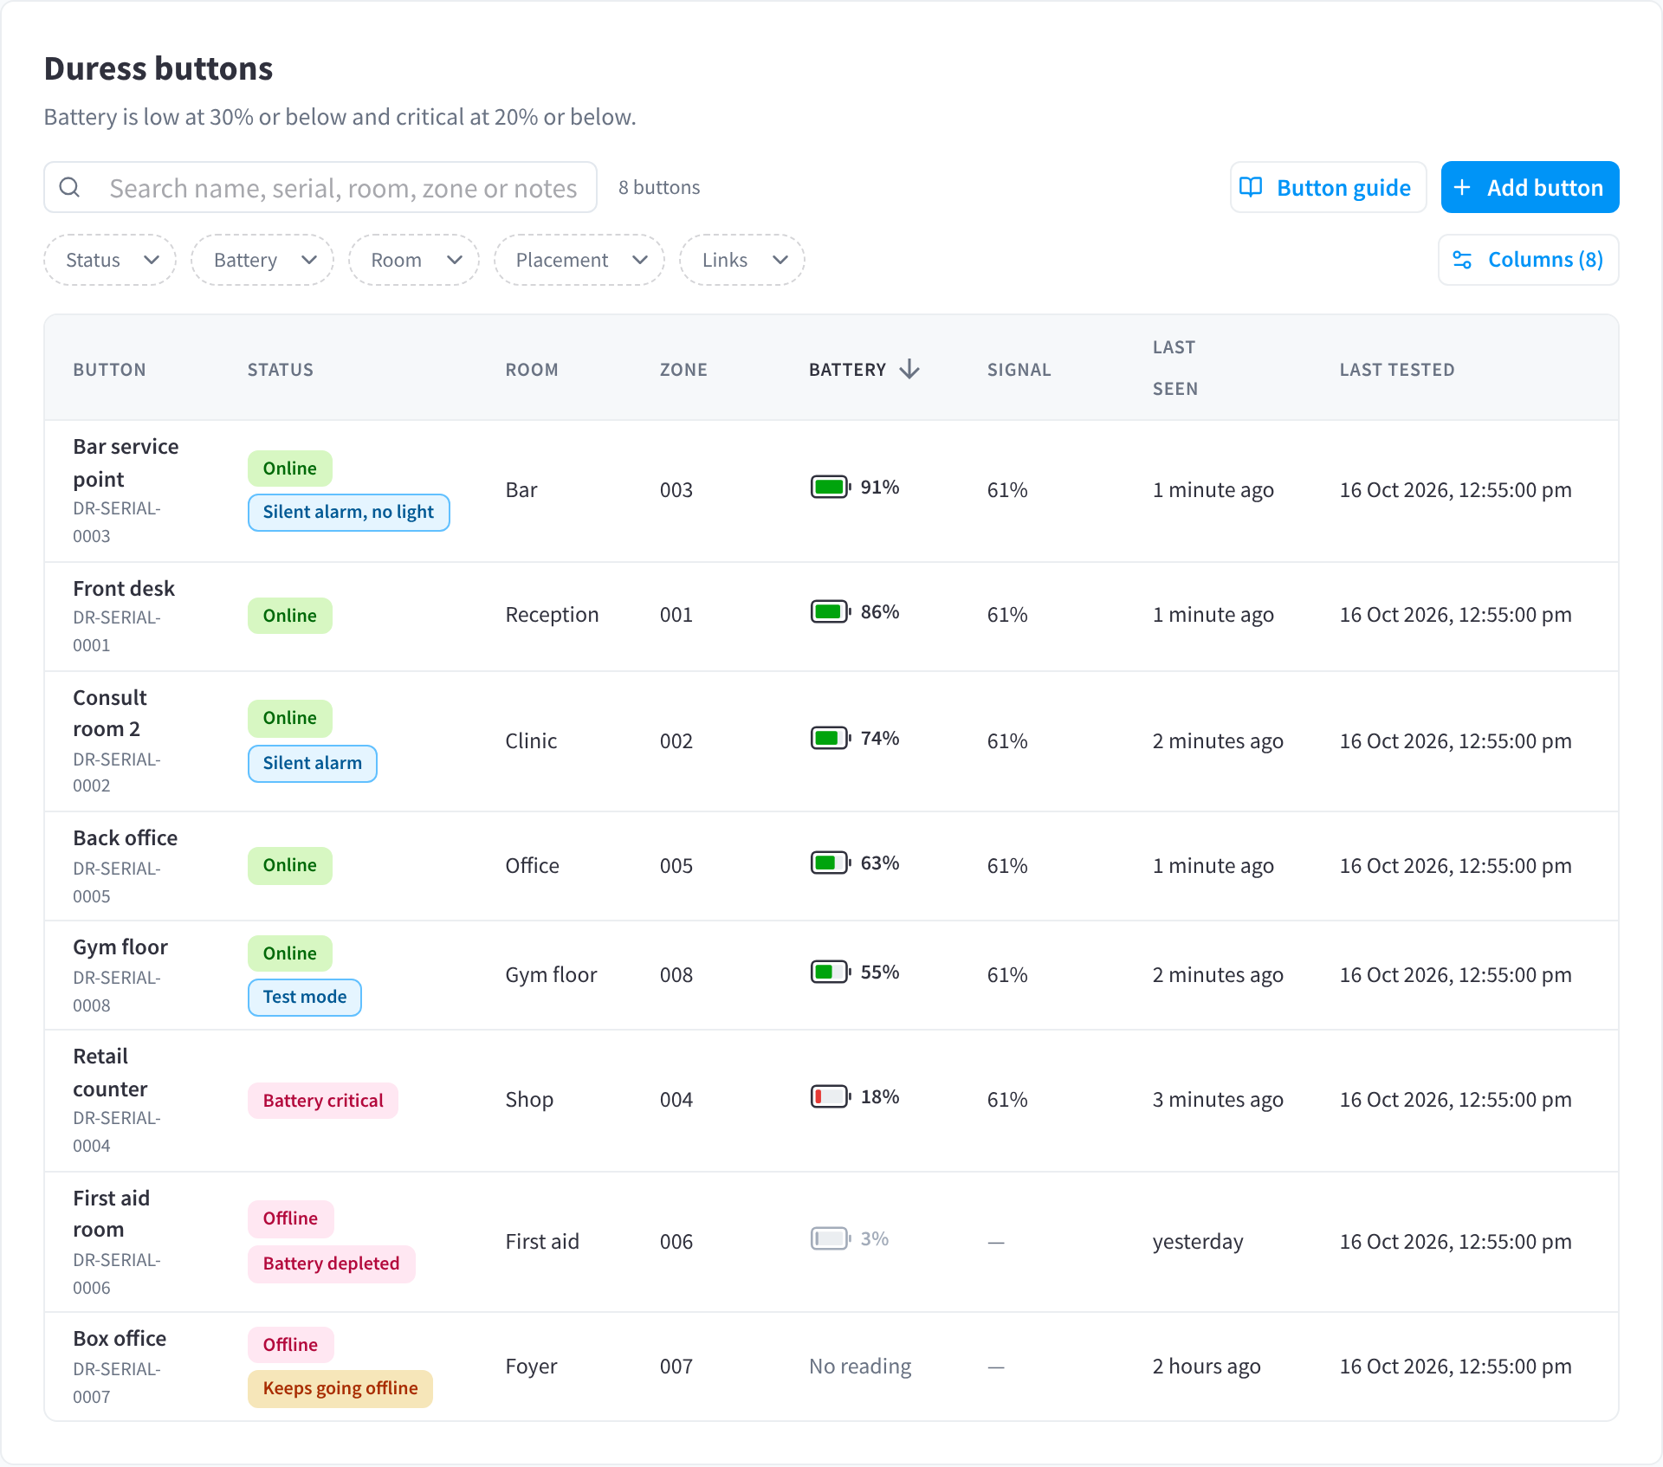The image size is (1663, 1467).
Task: Click the Reception room cell
Action: [553, 615]
